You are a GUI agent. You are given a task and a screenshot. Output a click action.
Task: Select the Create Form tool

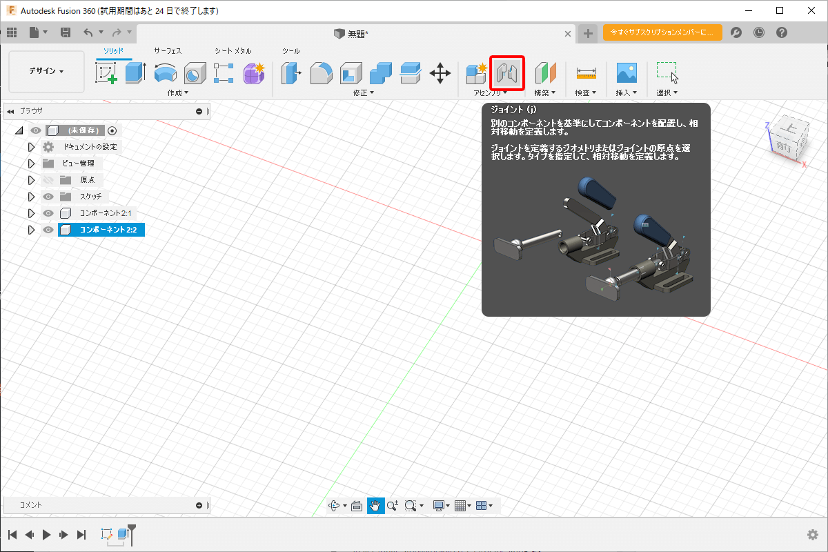(254, 72)
